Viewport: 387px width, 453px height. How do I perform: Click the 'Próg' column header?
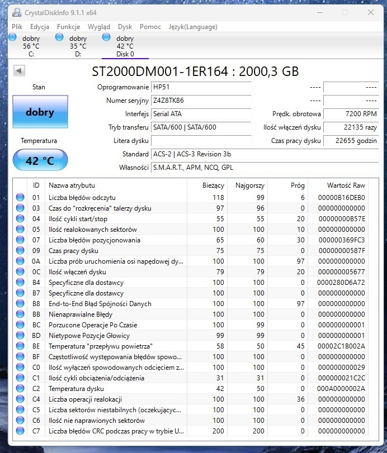click(x=288, y=185)
